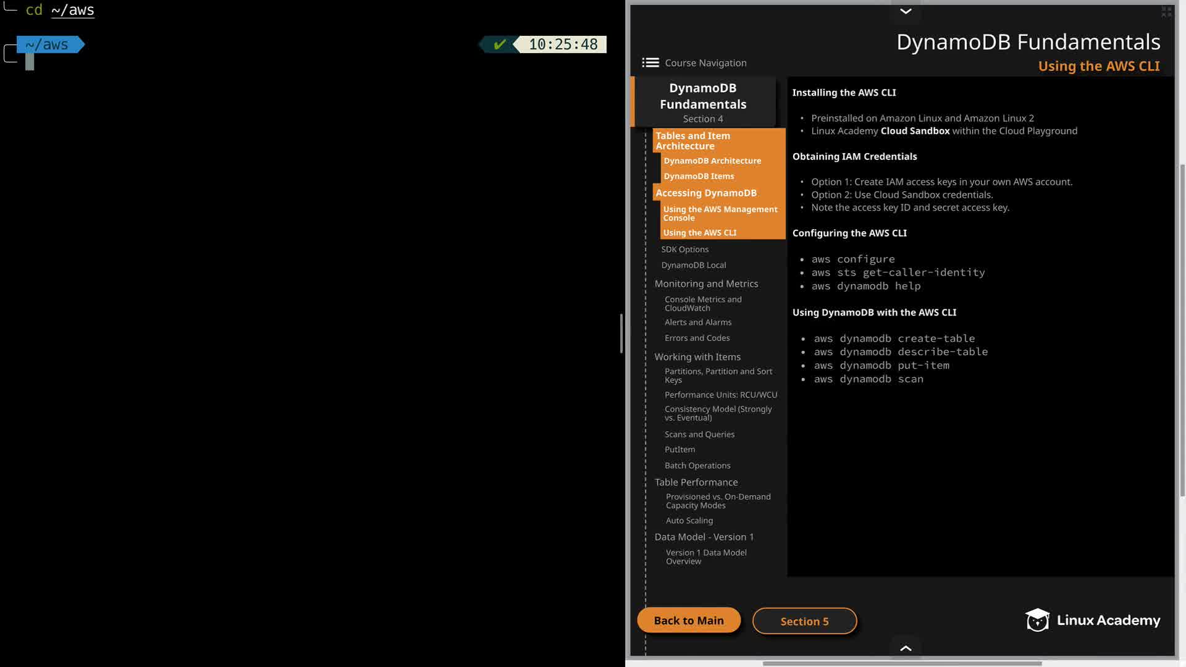
Task: Click the Linux Academy owl logo
Action: click(x=1037, y=620)
